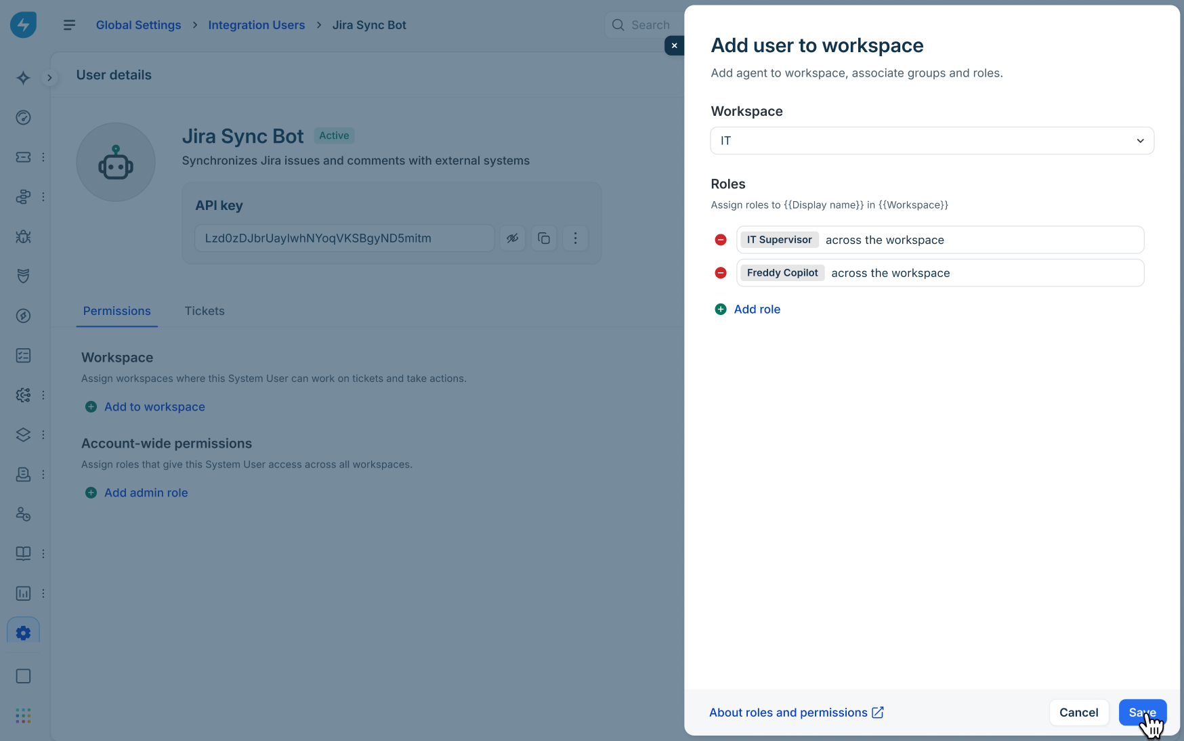Remove the Freddy Copilot role

point(721,273)
